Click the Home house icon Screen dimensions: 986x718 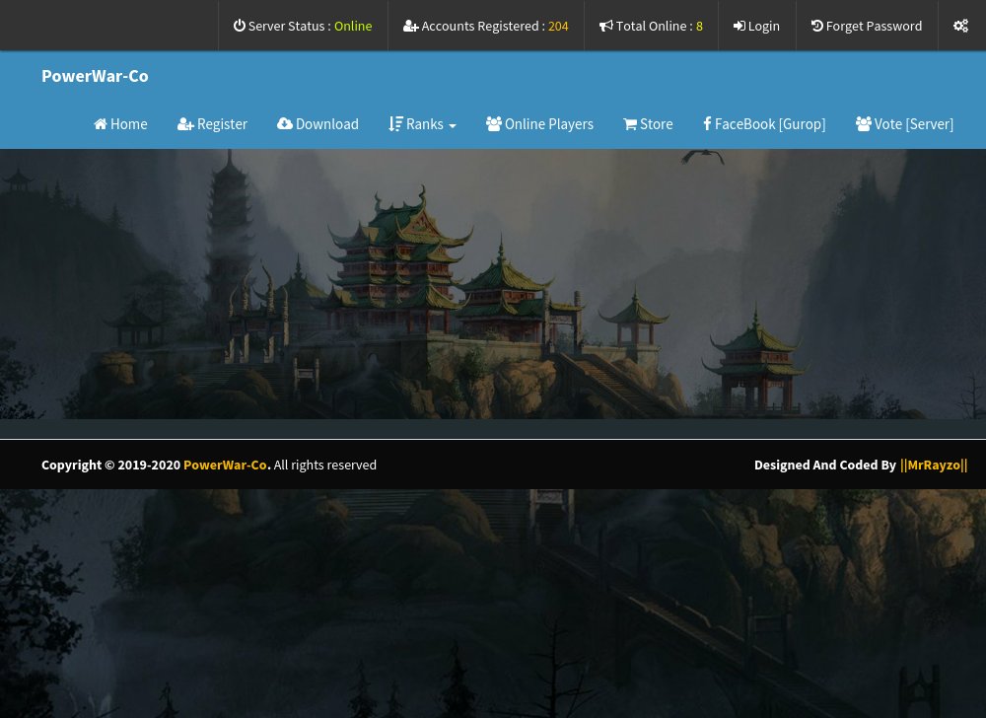click(101, 124)
